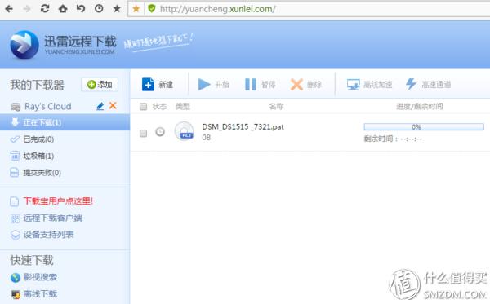The image size is (490, 304).
Task: Click the globe icon beside 影视搜索
Action: click(x=15, y=277)
